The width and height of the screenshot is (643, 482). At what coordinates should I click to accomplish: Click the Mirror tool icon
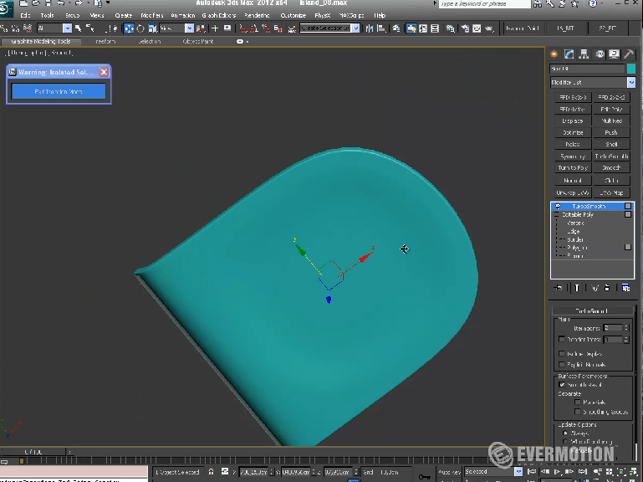coord(369,28)
